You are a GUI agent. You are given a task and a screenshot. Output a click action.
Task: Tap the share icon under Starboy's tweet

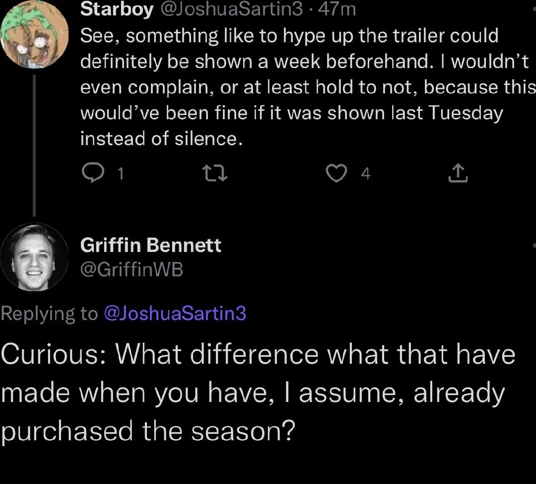tap(459, 173)
